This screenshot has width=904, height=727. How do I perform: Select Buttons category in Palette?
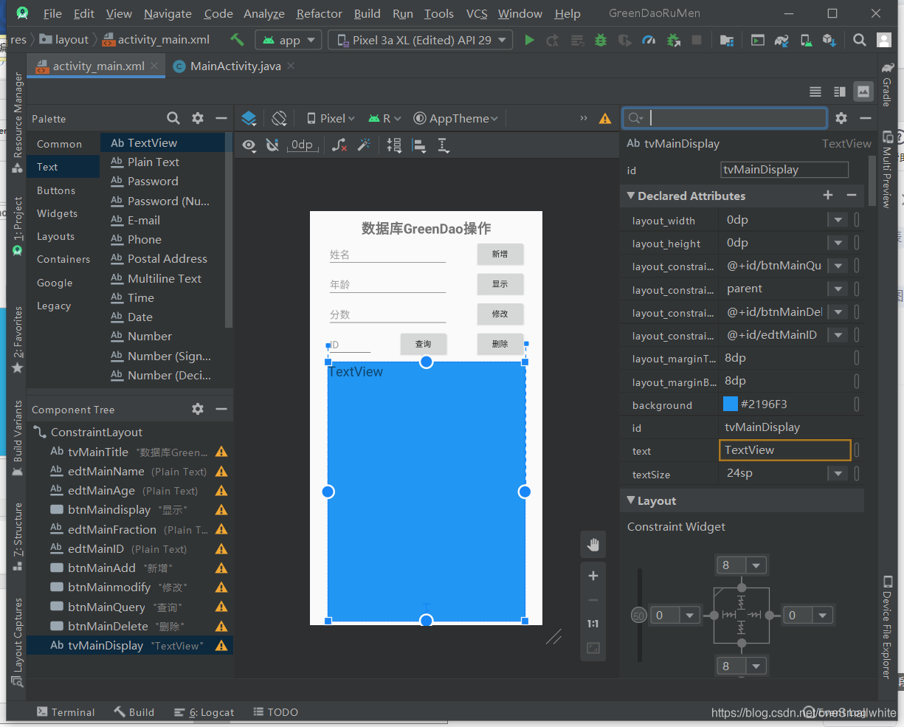tap(56, 190)
